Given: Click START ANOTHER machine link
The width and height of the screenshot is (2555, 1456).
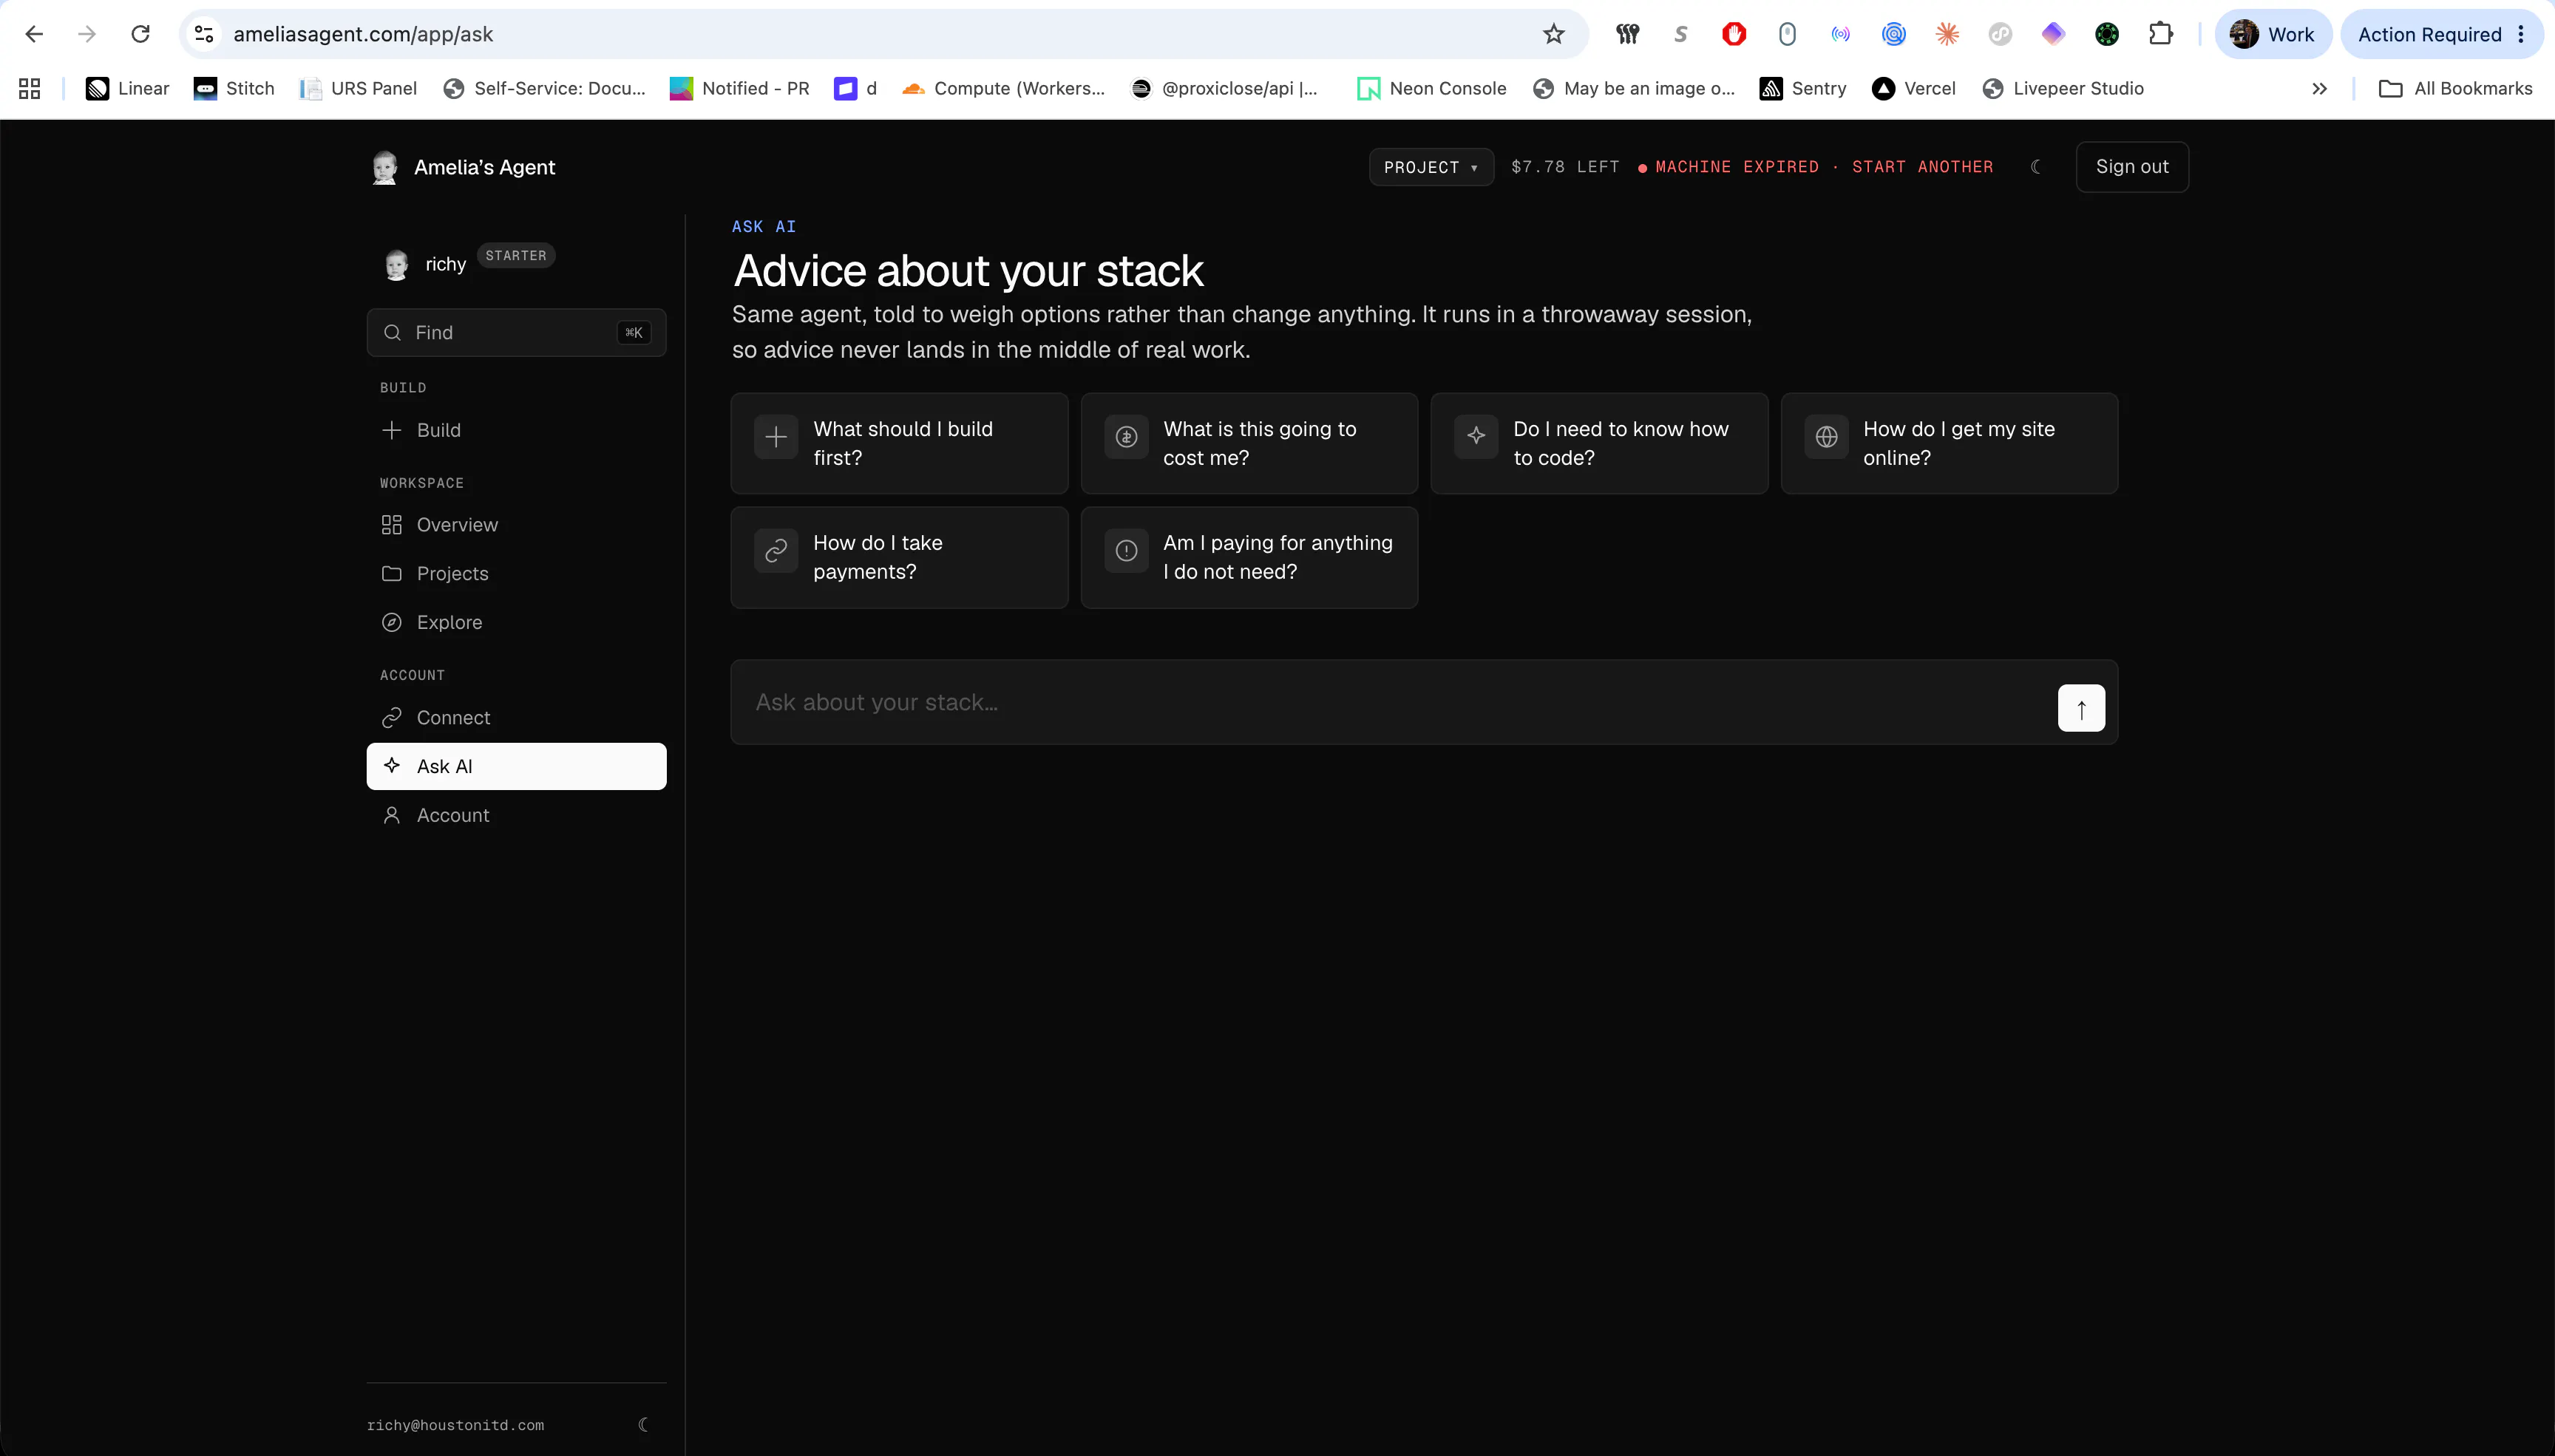Looking at the screenshot, I should coord(1922,167).
